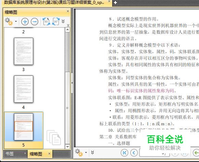Close the 书签 tab

tap(25, 153)
